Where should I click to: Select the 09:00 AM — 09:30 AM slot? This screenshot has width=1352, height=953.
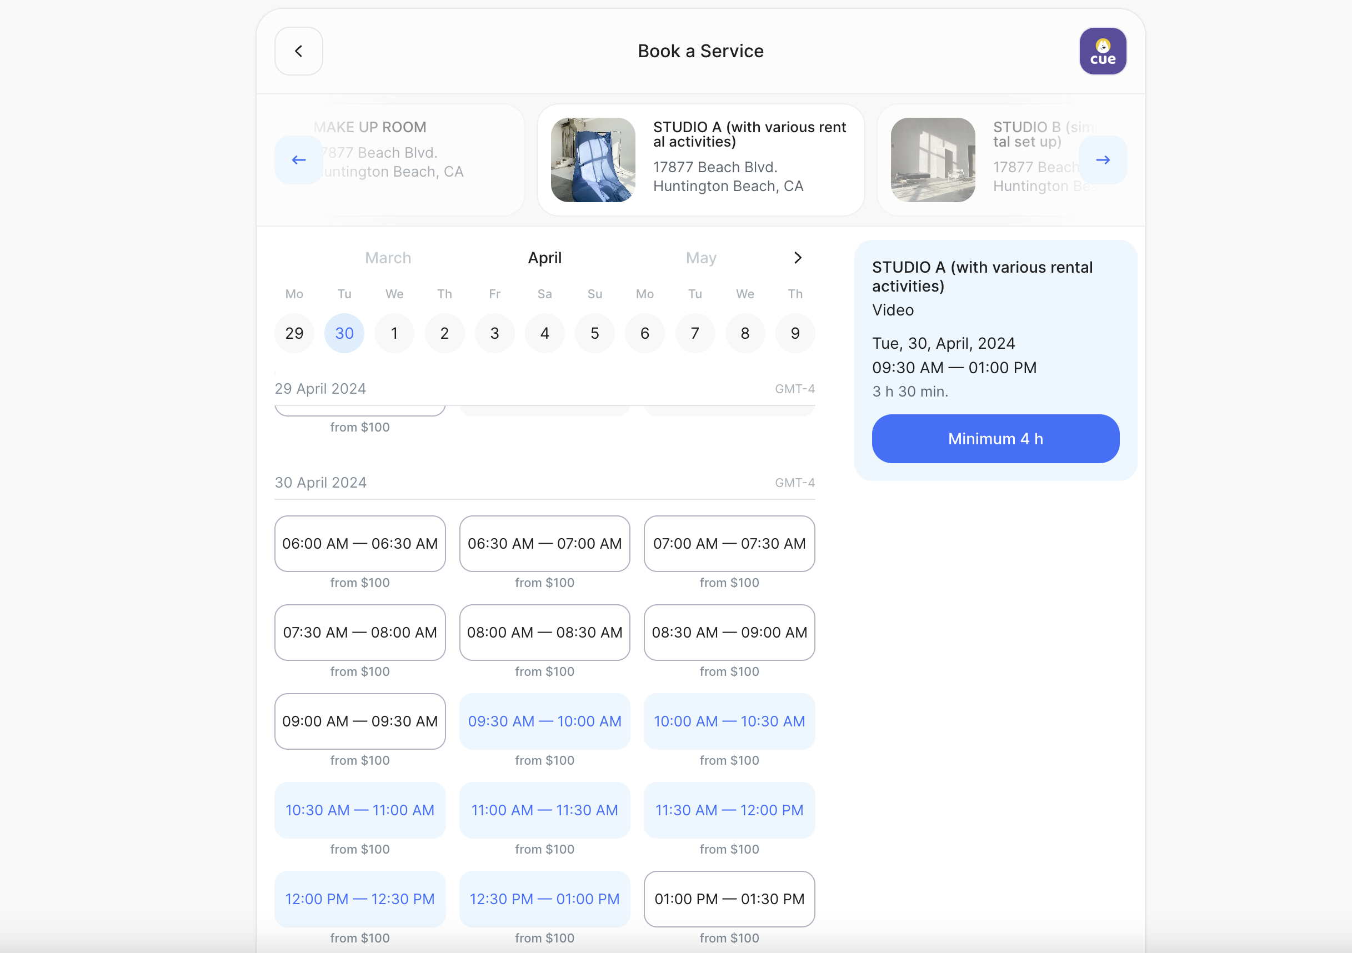(x=360, y=721)
